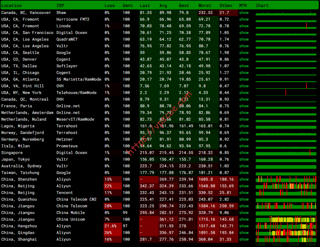Screen dimensions: 320x247
Task: Click the Avg column header
Action: [x=163, y=6]
